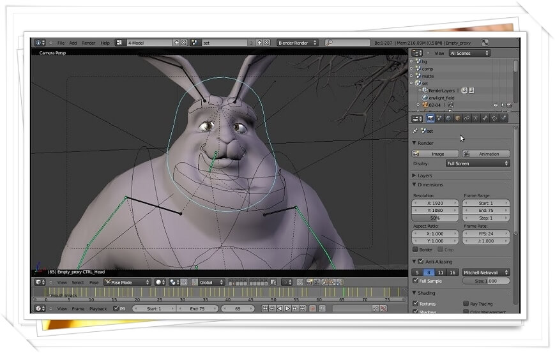Toggle the 3D manipulator icon

pyautogui.click(x=194, y=282)
